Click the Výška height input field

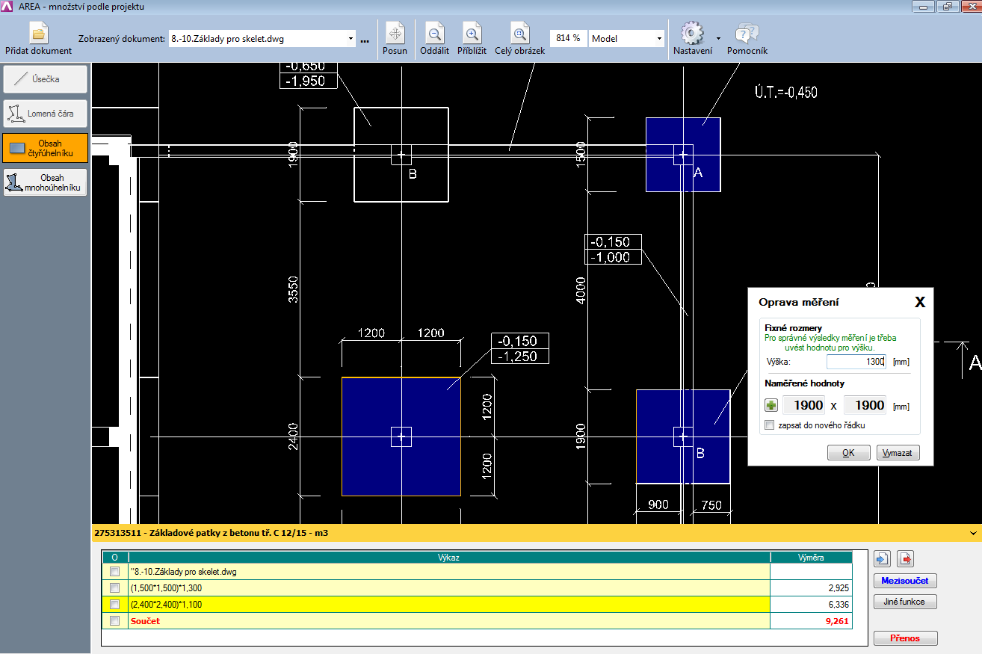(855, 362)
